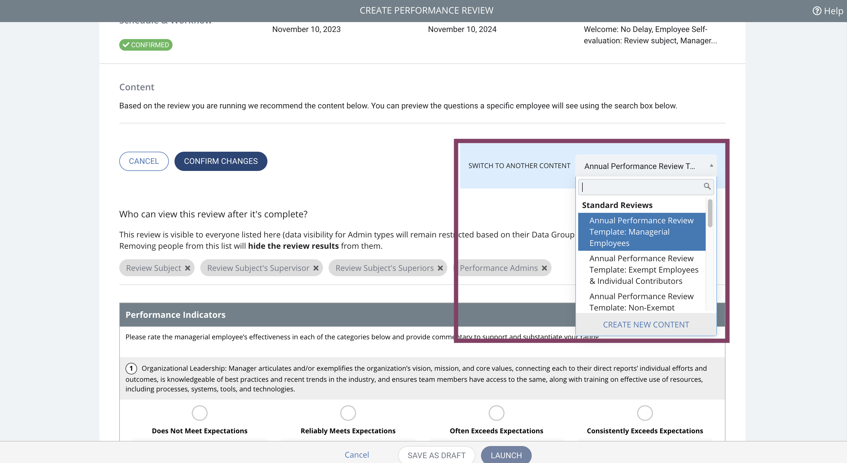
Task: Click the Review Subject tag label
Action: click(x=154, y=268)
